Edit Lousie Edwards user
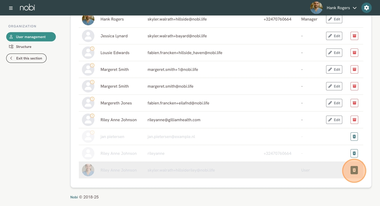This screenshot has width=380, height=206. (x=334, y=53)
